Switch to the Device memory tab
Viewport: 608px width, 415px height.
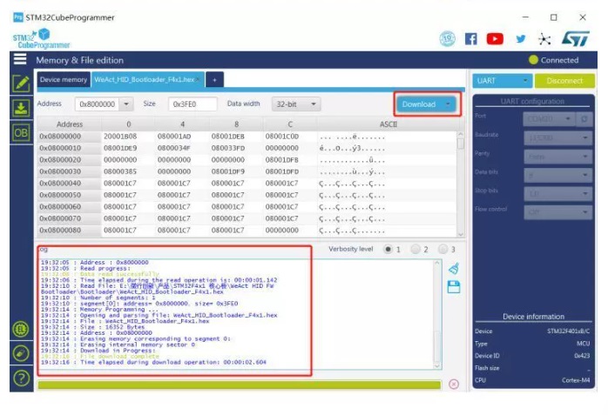point(63,79)
